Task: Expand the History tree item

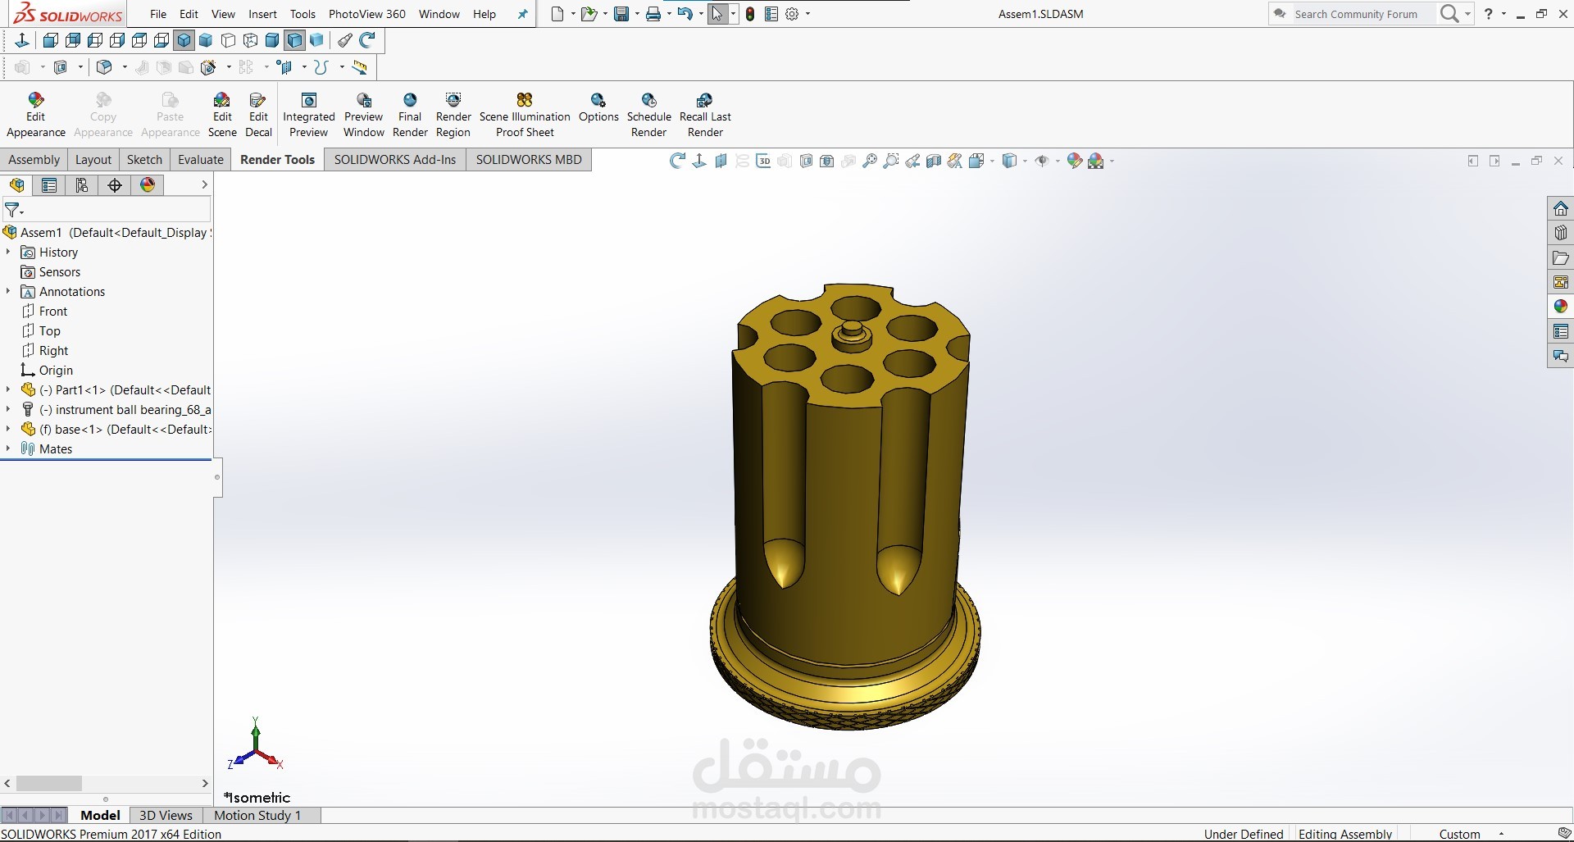Action: [x=8, y=252]
